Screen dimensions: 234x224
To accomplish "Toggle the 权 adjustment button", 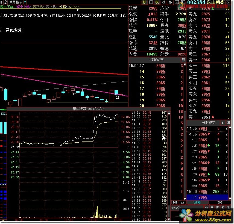I will click(x=157, y=2).
